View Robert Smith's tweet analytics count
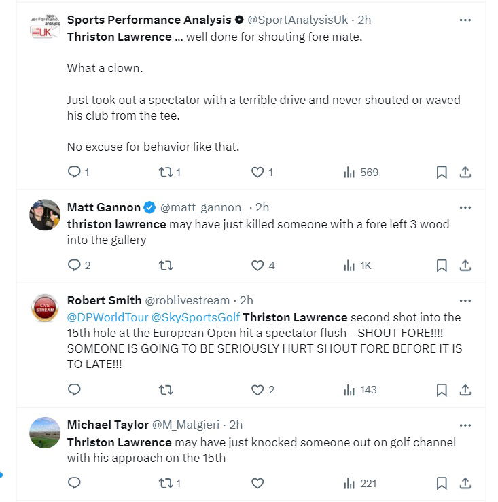The image size is (498, 502). point(359,390)
